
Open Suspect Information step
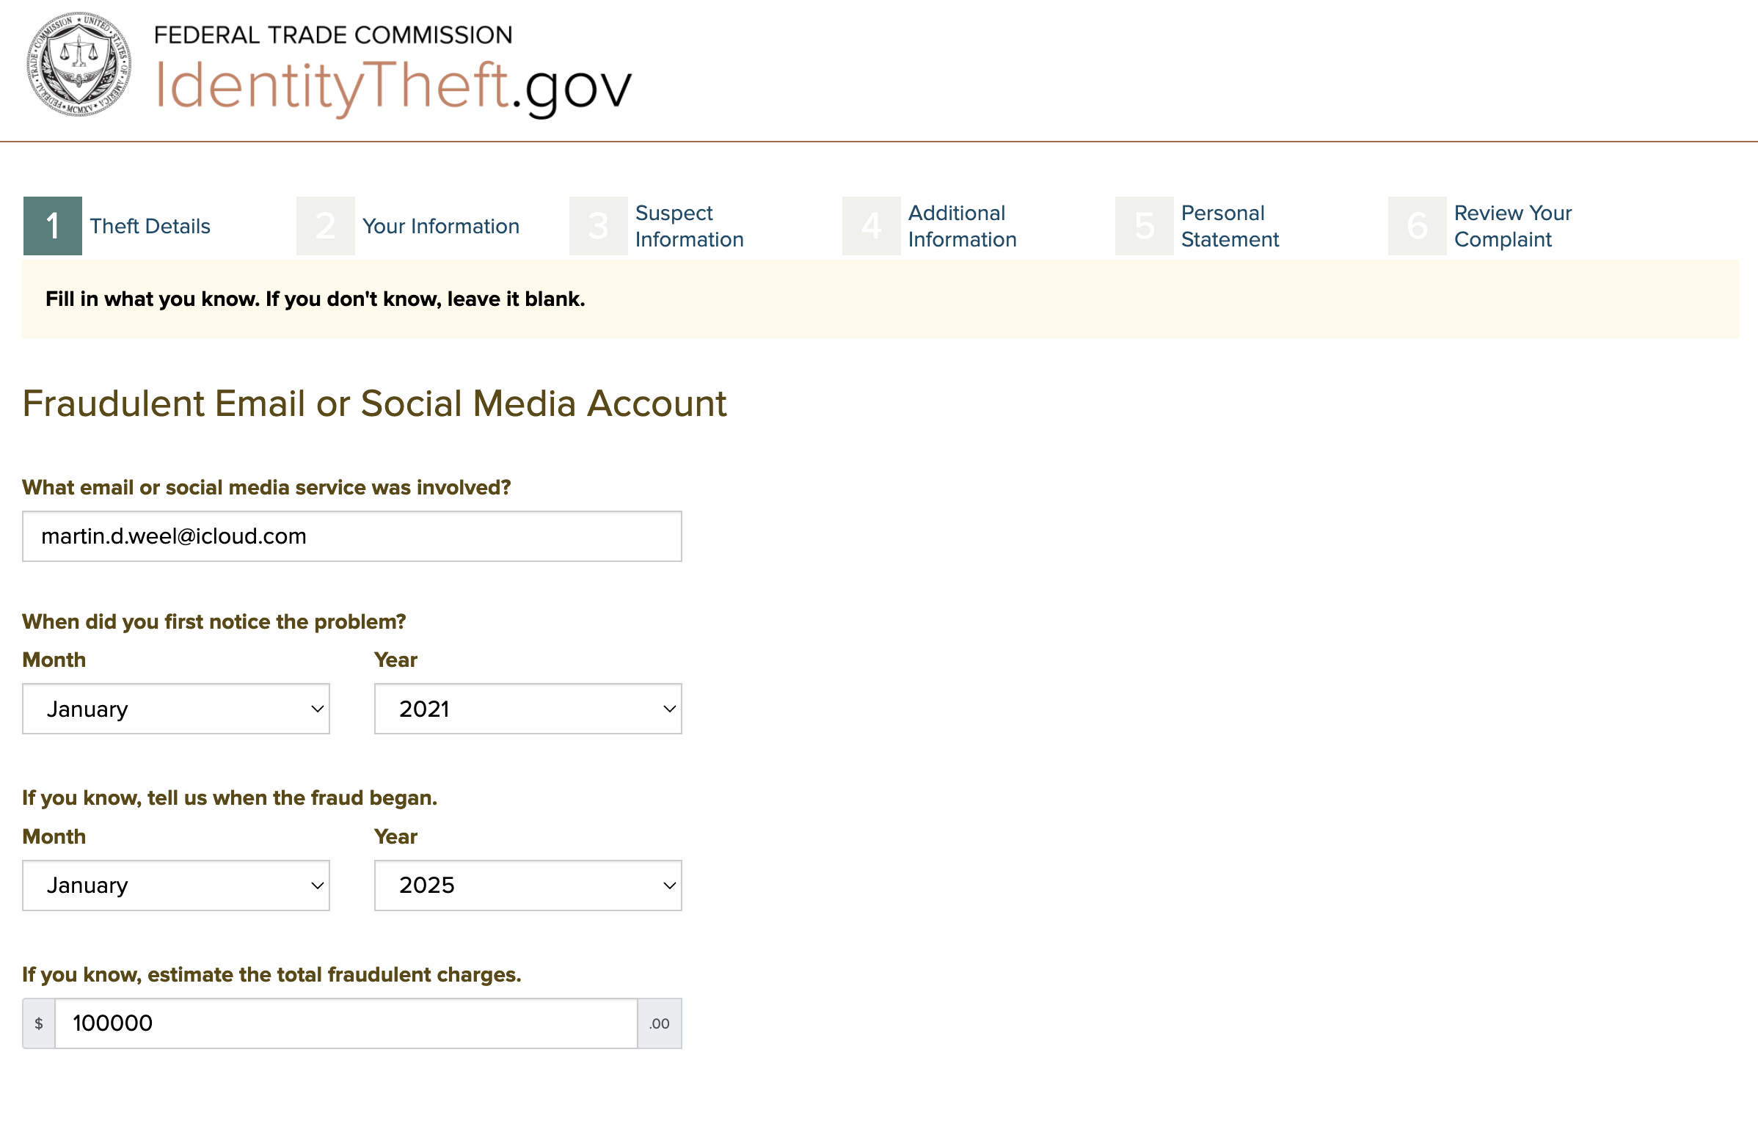tap(690, 226)
